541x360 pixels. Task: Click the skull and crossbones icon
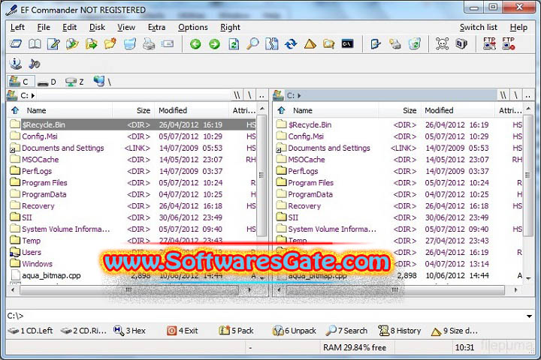(442, 43)
